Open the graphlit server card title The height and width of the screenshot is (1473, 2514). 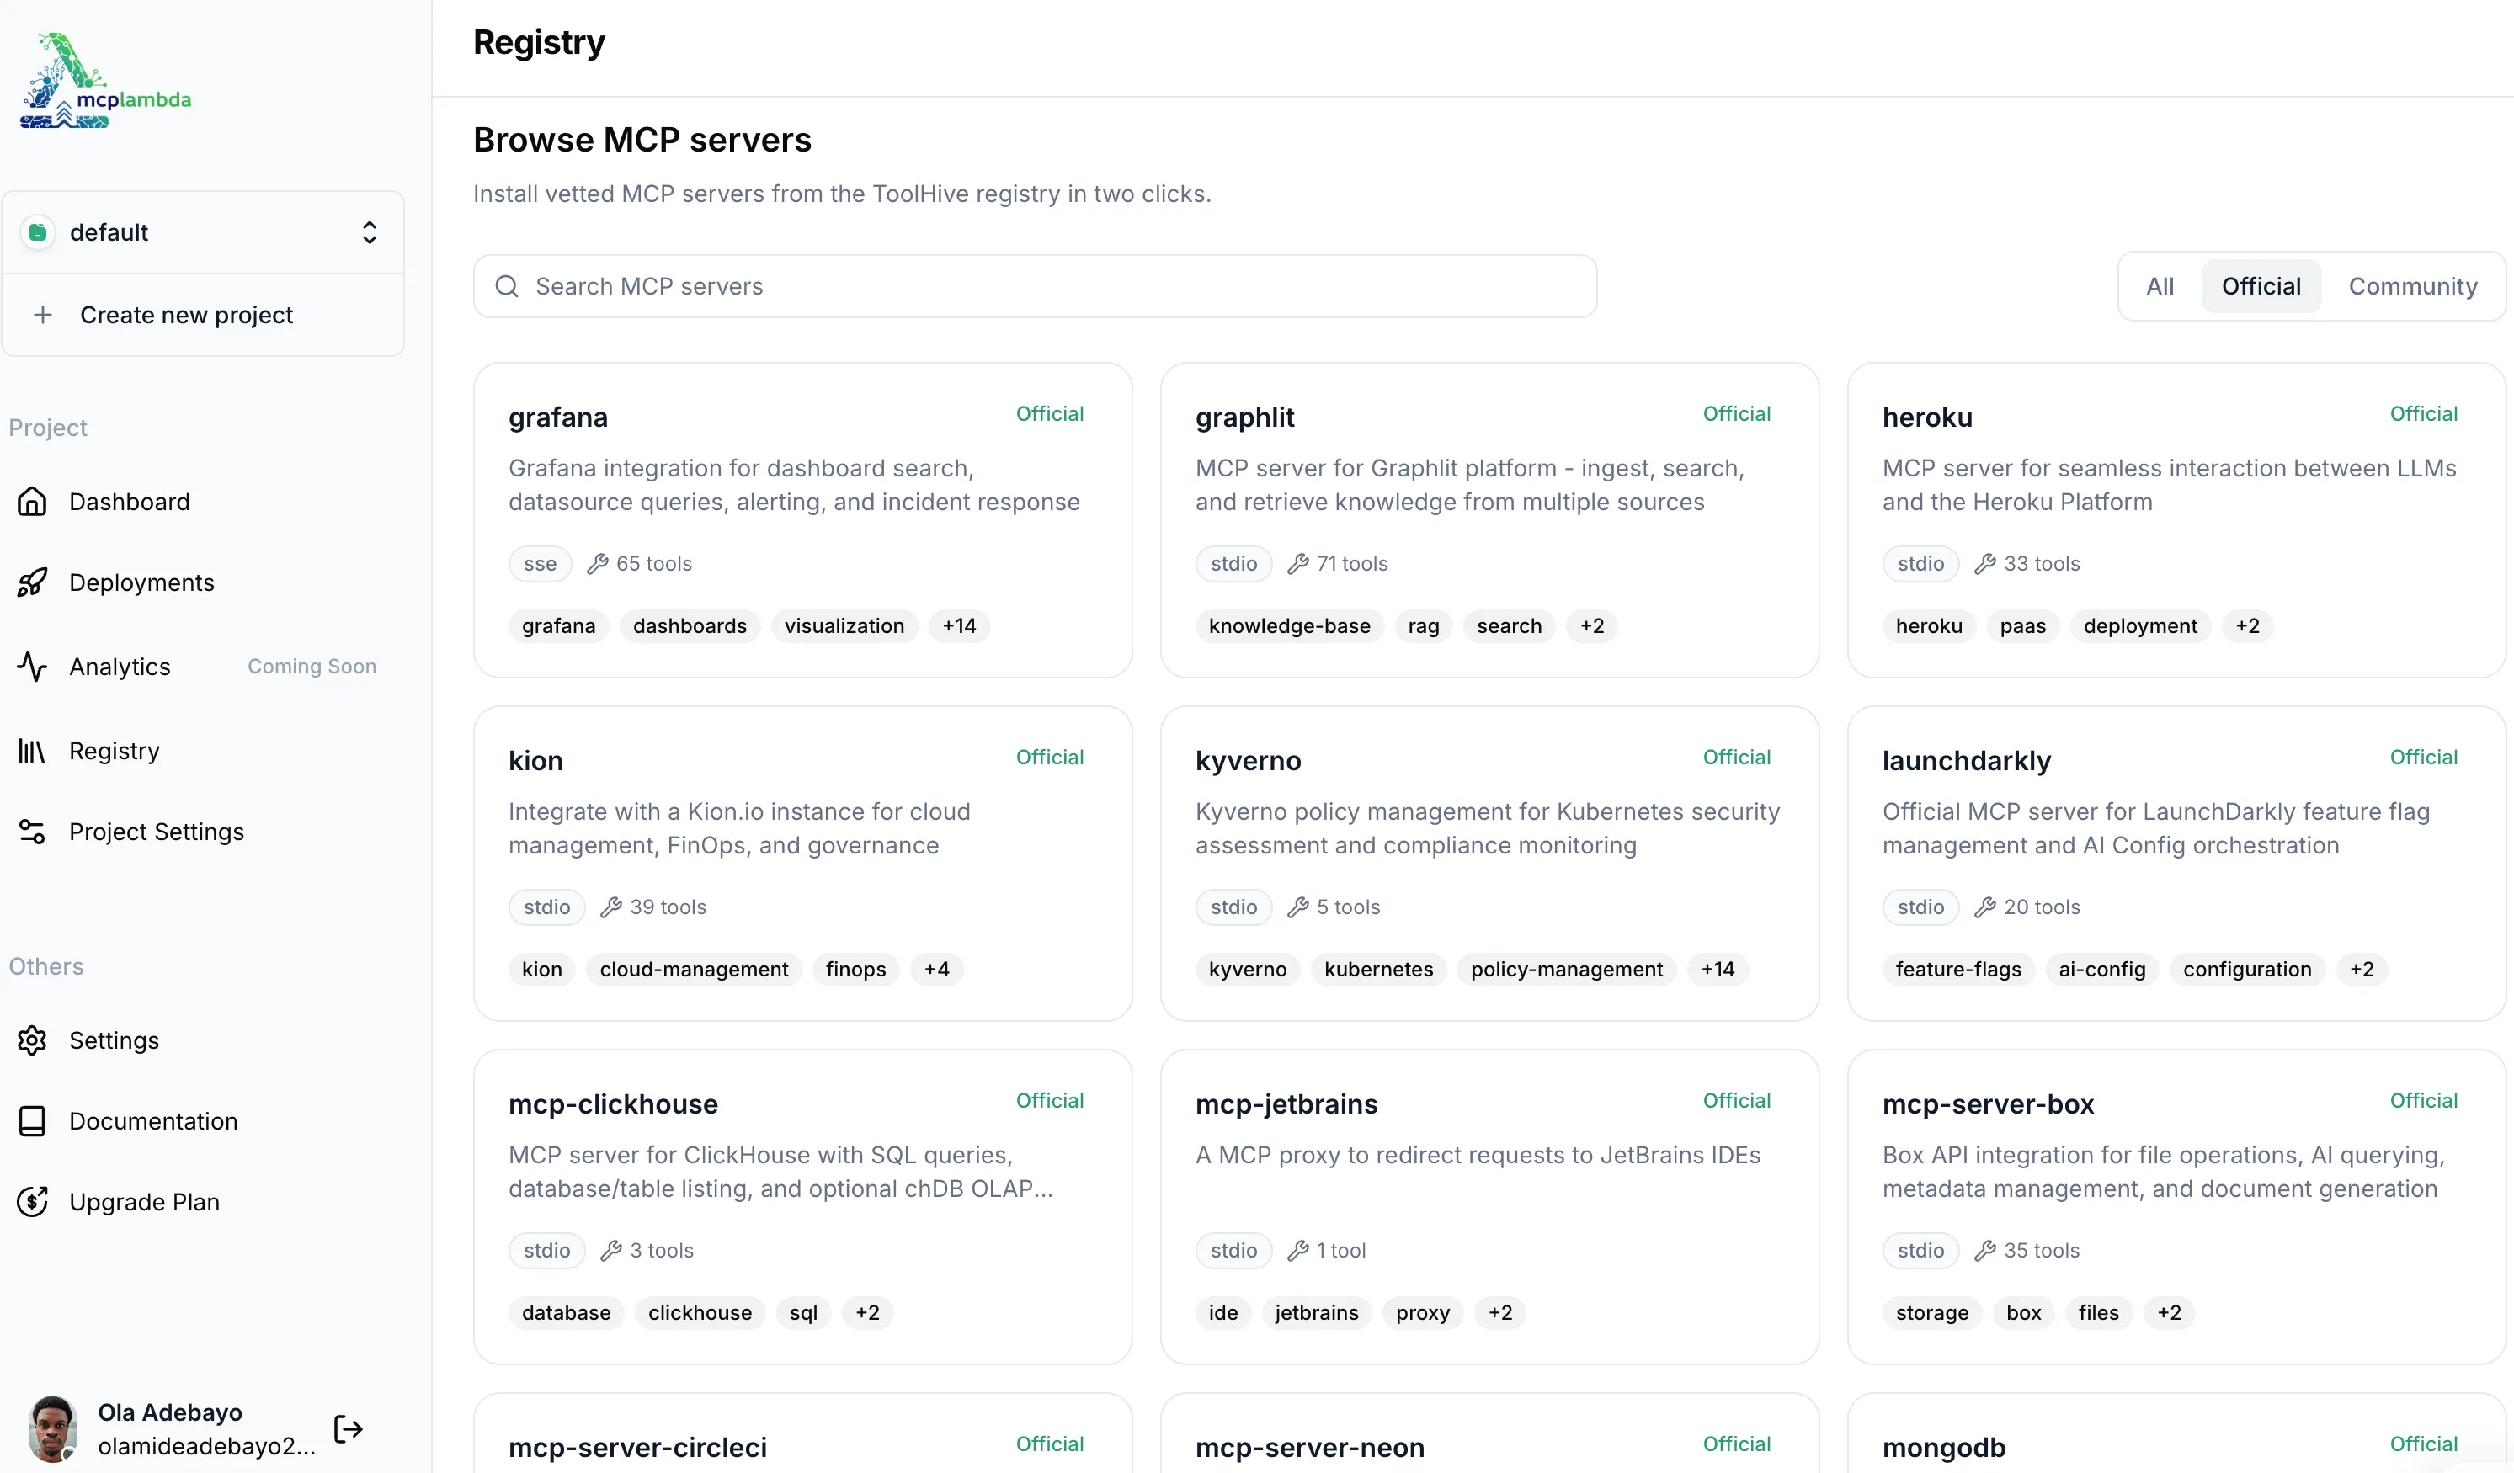point(1244,417)
